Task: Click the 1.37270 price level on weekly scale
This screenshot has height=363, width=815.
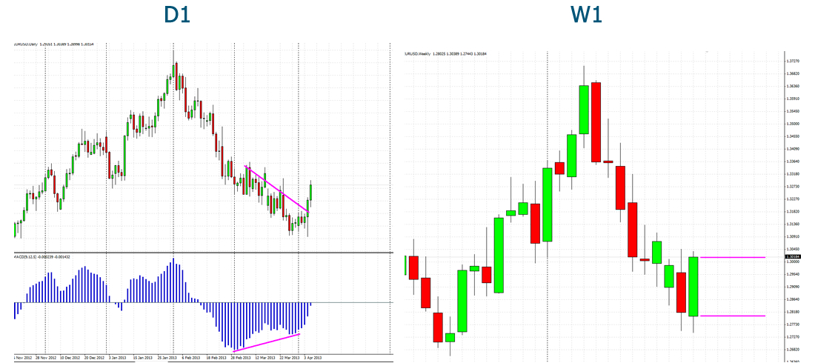Action: 794,61
